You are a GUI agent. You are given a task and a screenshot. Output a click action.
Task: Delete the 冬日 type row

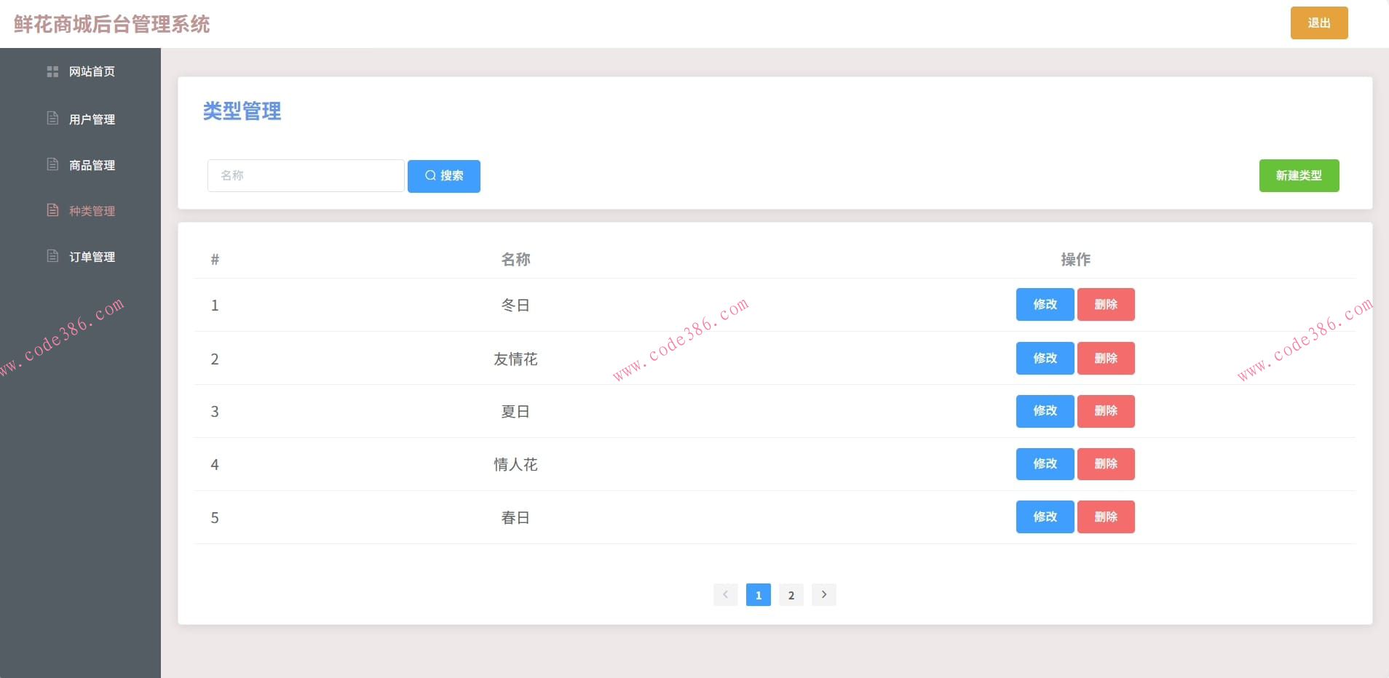point(1106,304)
